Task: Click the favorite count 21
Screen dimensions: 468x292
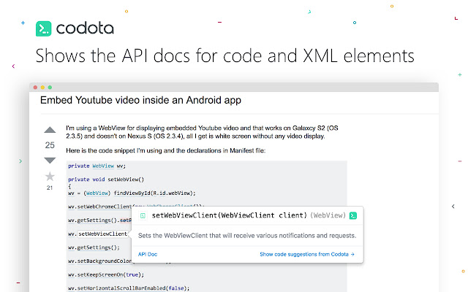Action: (50, 188)
